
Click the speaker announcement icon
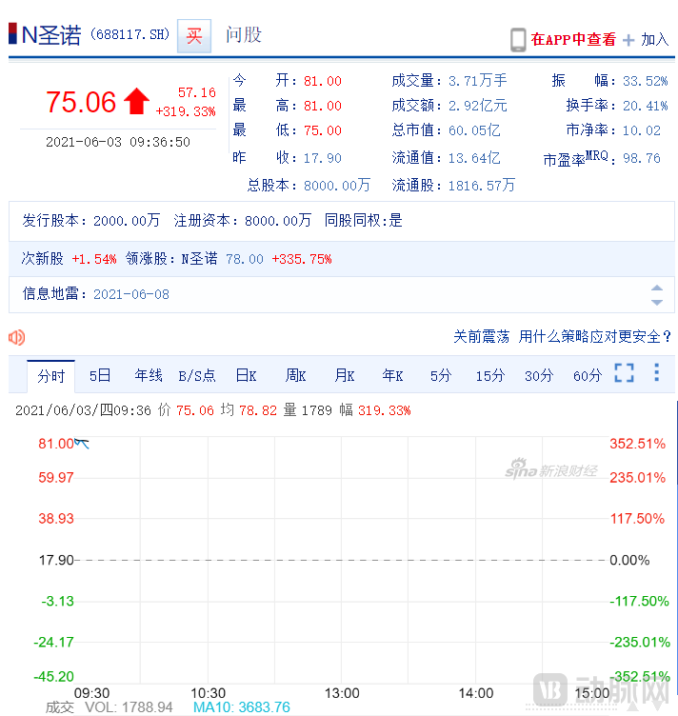click(16, 337)
